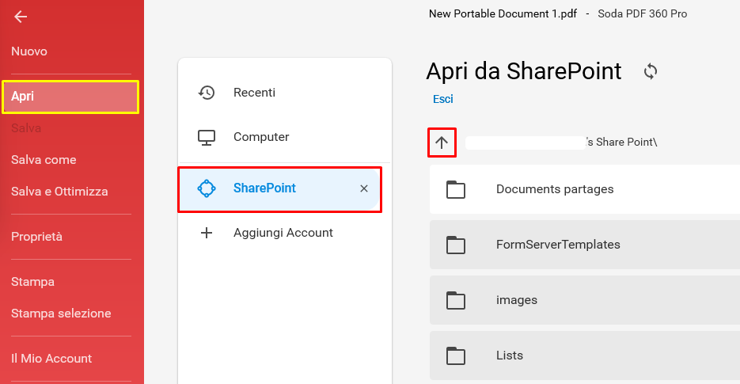Refresh the SharePoint listing
Image resolution: width=740 pixels, height=384 pixels.
click(x=651, y=71)
